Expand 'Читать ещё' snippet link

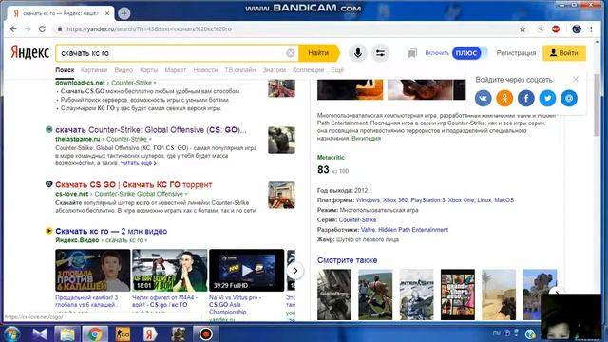[x=138, y=163]
